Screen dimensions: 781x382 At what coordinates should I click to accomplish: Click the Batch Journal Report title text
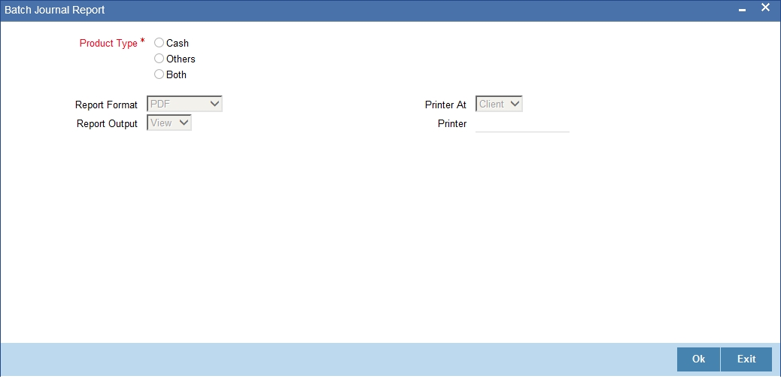[54, 10]
